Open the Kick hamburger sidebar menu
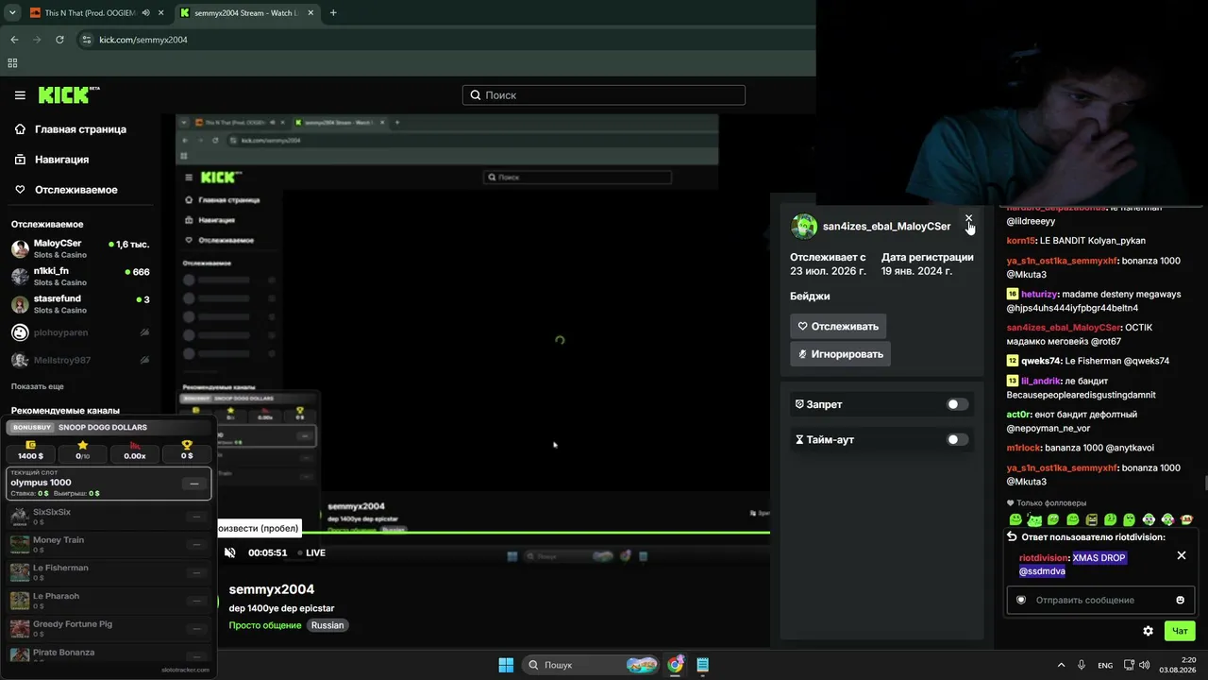The image size is (1208, 680). tap(20, 95)
